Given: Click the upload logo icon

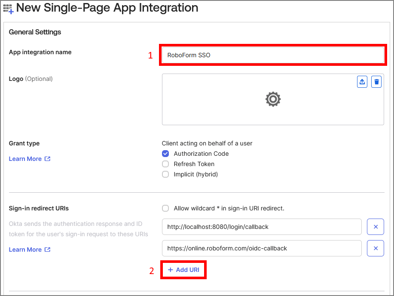Looking at the screenshot, I should [362, 82].
